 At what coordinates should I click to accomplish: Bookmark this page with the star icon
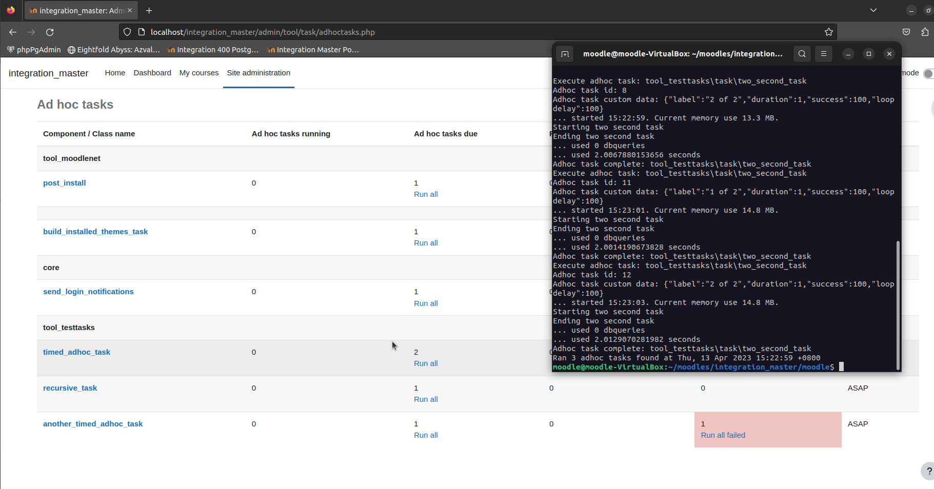click(828, 32)
